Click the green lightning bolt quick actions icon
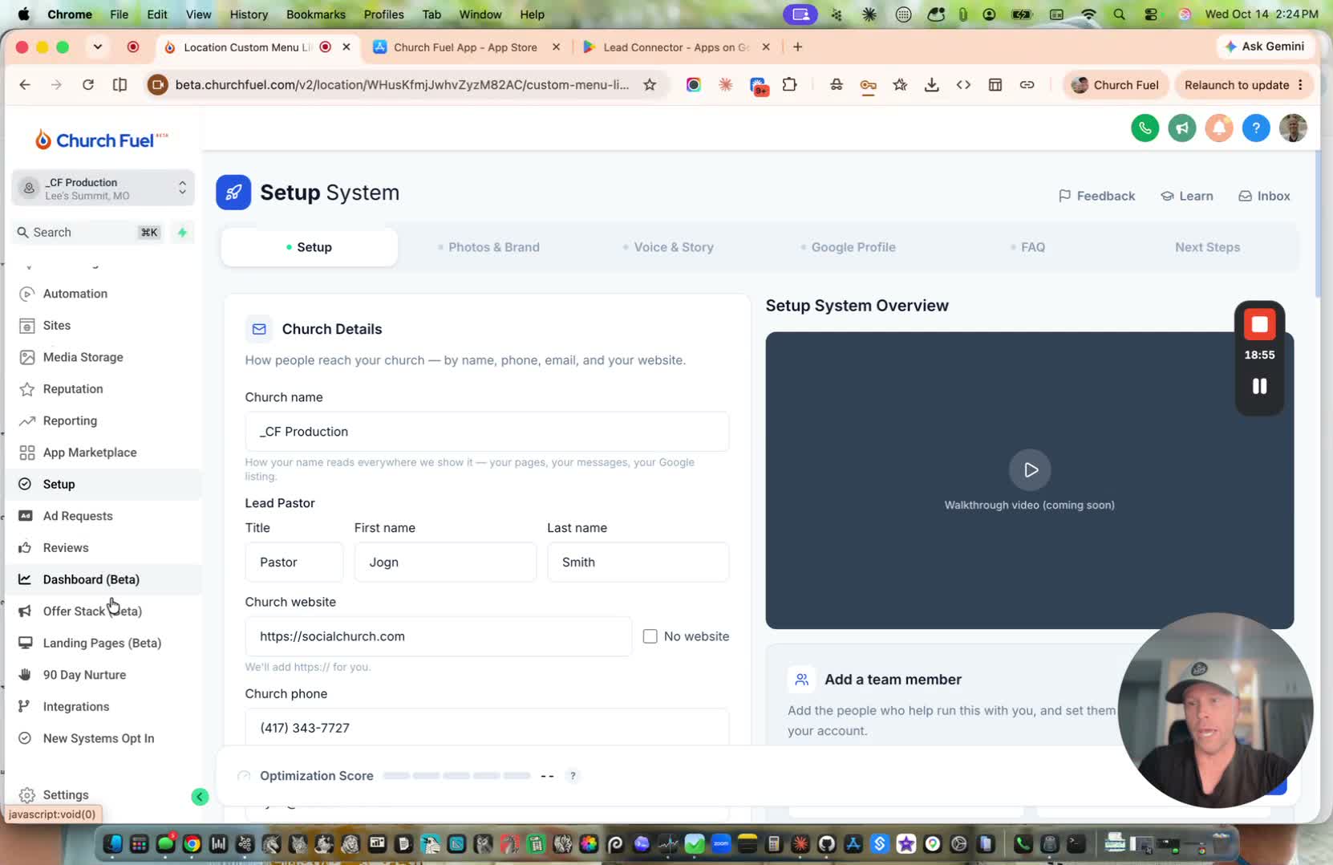 pos(182,233)
